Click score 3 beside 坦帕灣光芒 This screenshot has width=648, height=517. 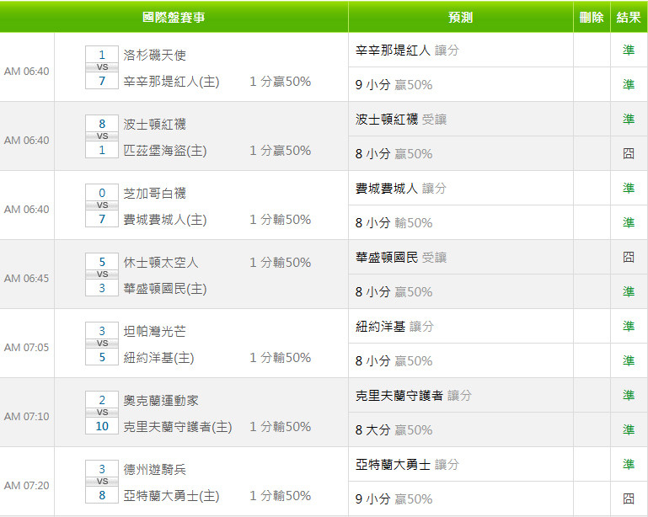click(x=102, y=330)
